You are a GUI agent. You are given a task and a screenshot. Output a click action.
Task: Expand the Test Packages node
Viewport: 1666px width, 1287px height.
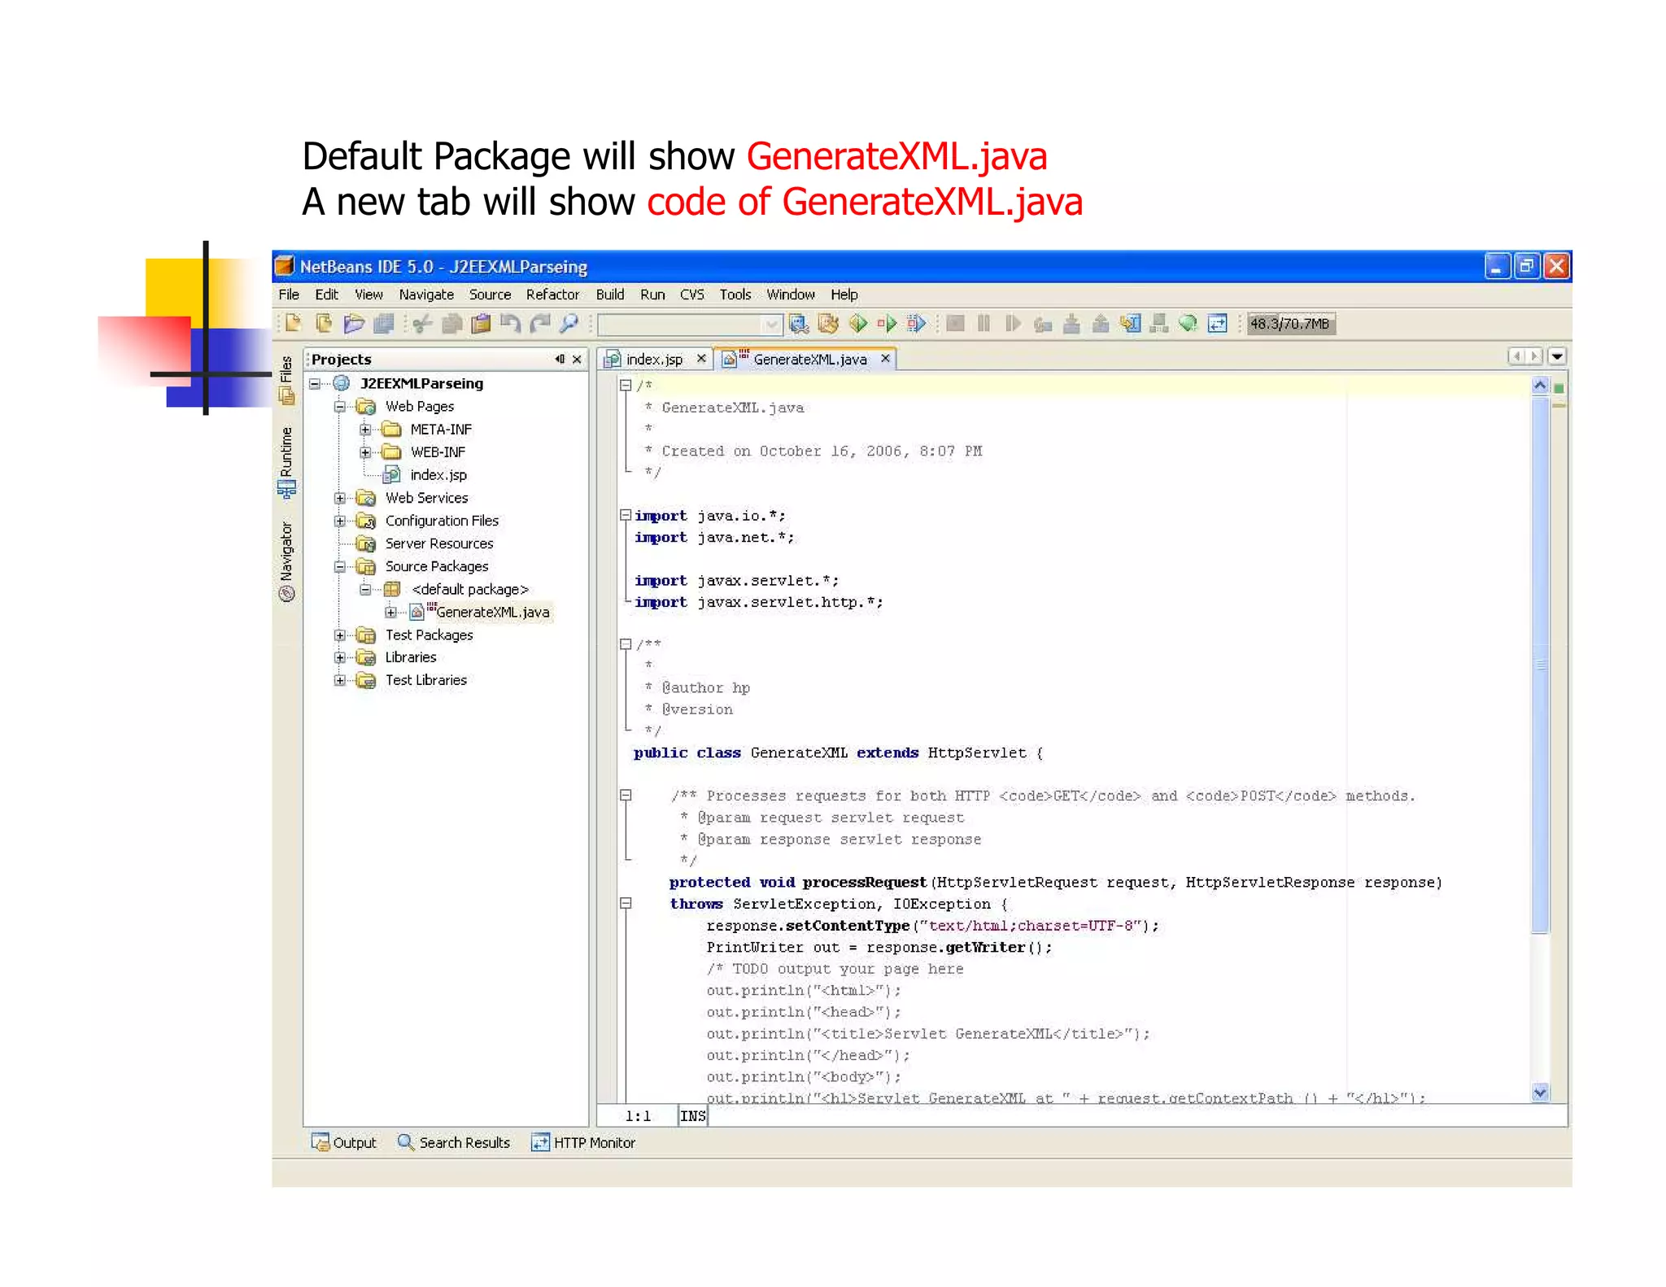(340, 635)
